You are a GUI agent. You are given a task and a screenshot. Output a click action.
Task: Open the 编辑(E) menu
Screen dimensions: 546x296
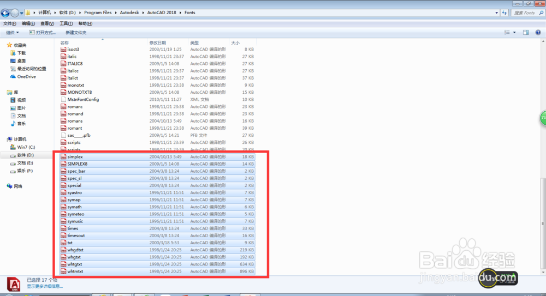click(x=28, y=23)
